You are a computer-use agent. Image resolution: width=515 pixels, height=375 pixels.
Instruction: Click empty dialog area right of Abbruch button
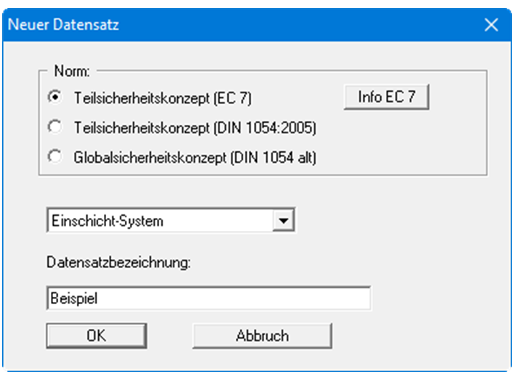[x=416, y=335]
